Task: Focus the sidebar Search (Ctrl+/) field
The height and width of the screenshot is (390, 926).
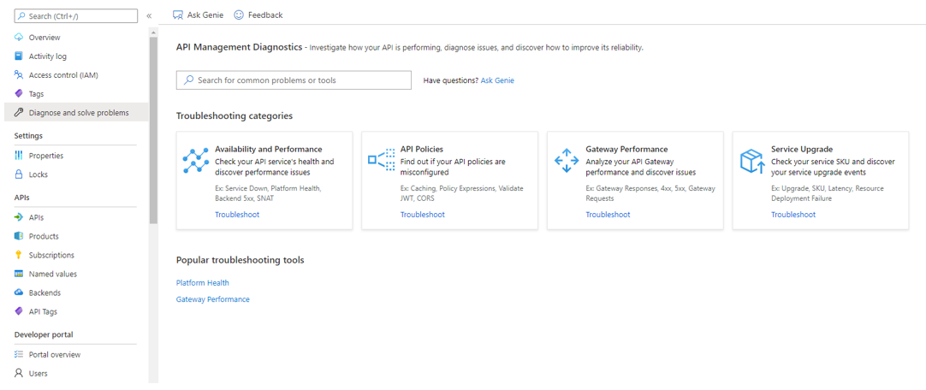Action: click(x=75, y=16)
